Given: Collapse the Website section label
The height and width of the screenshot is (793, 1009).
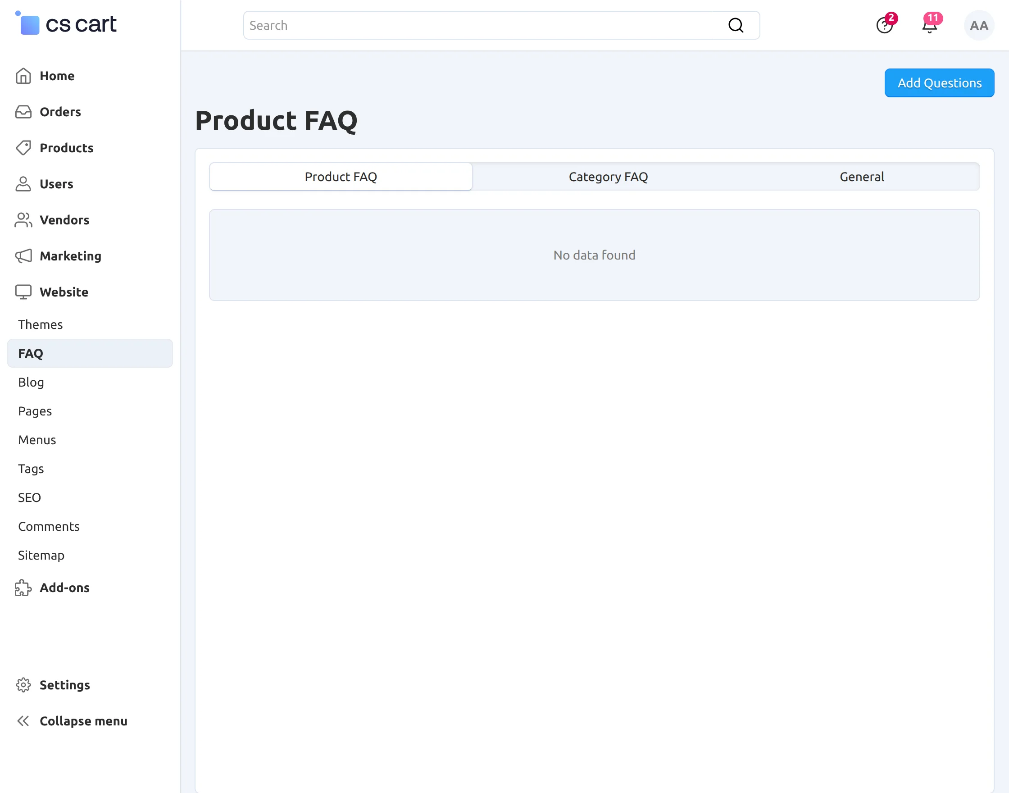Looking at the screenshot, I should click(x=64, y=292).
